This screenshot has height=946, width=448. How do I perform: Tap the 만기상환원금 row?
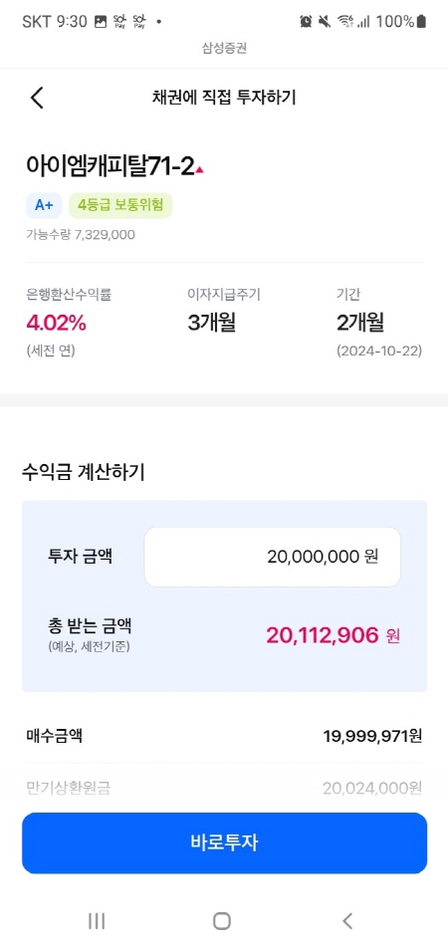[x=224, y=788]
